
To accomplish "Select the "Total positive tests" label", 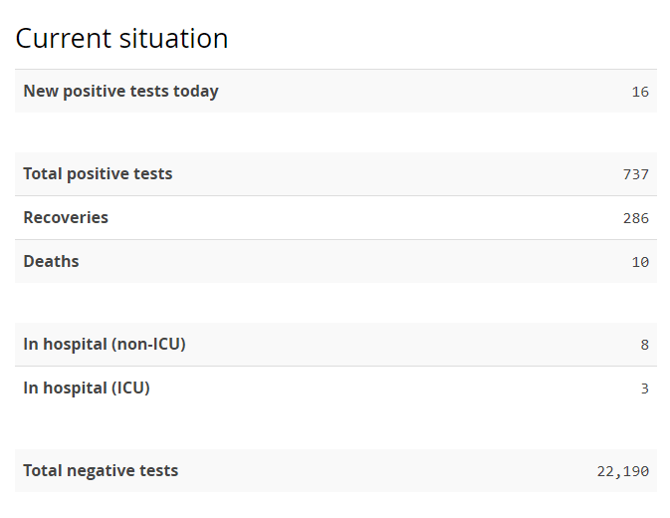I will tap(98, 174).
